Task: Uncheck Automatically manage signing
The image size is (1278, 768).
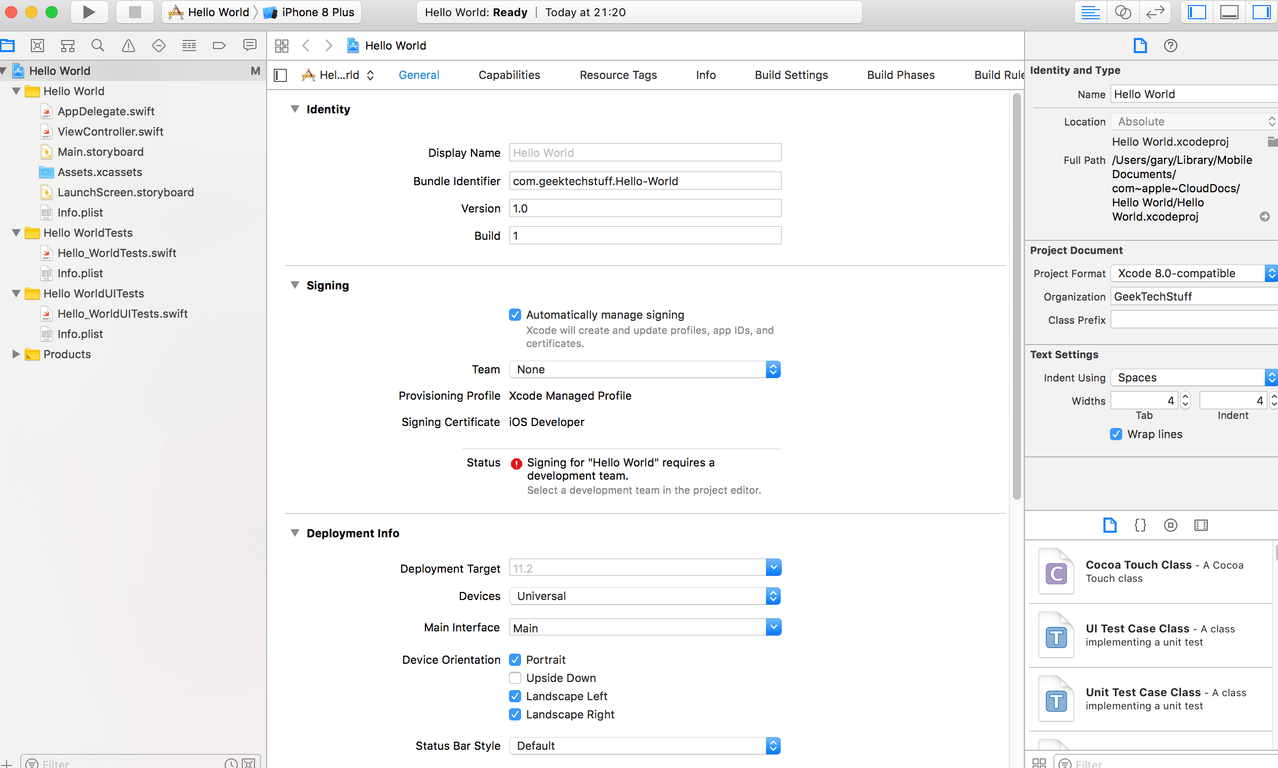Action: tap(515, 315)
